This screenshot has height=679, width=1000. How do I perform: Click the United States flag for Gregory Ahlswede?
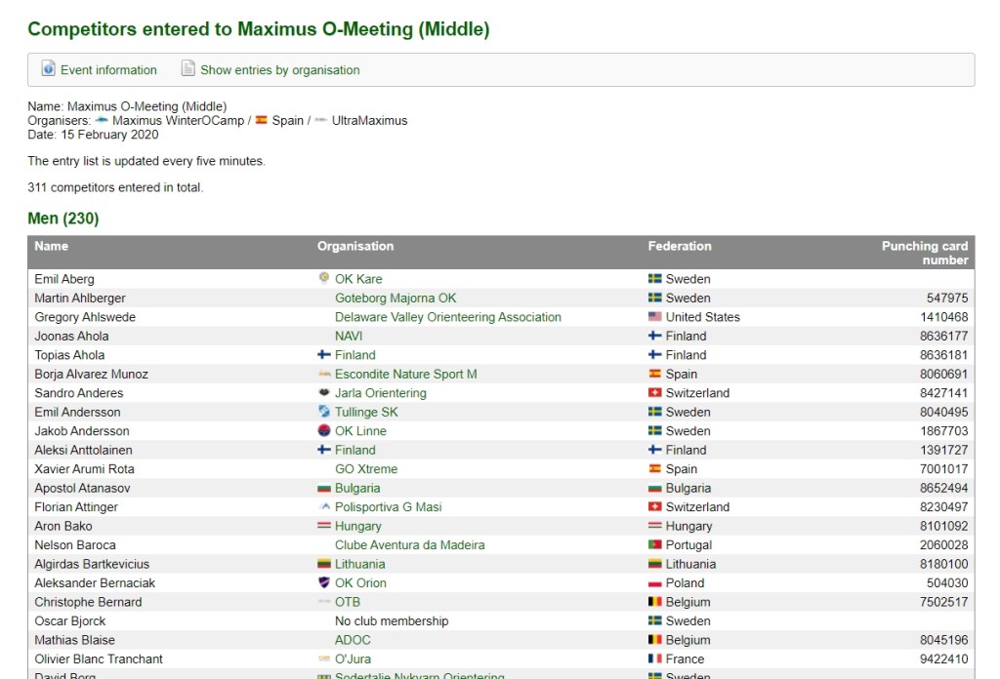click(x=655, y=317)
